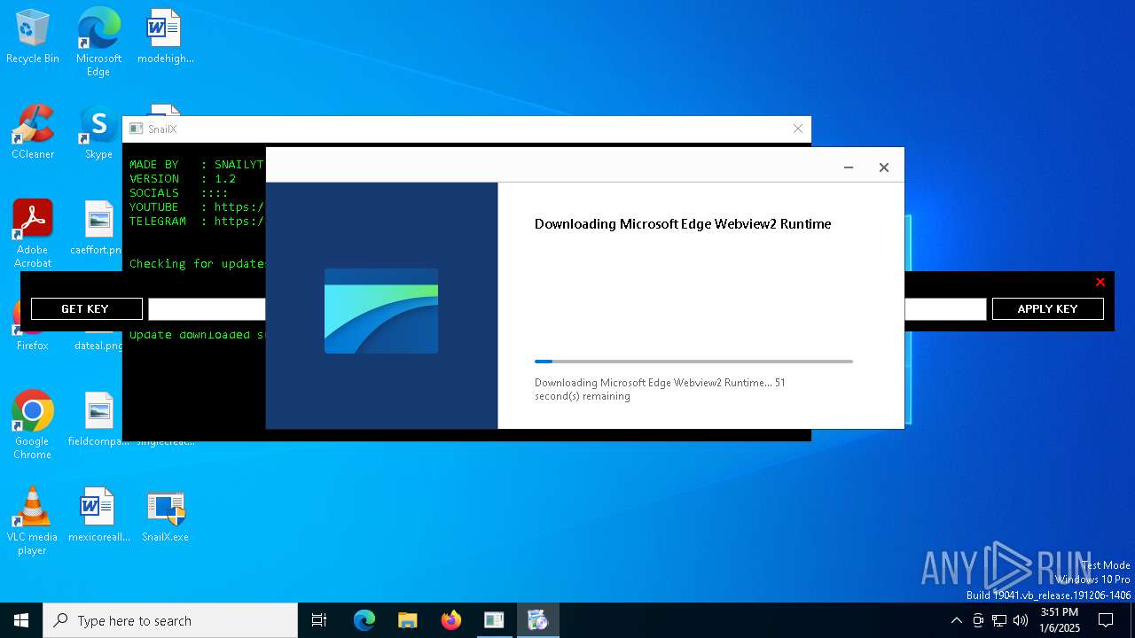The image size is (1135, 638).
Task: Open the Google Chrome desktop shortcut
Action: pos(33,425)
